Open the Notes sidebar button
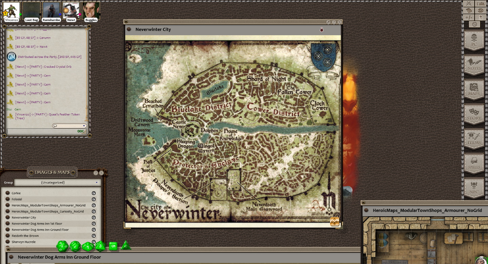 [474, 65]
